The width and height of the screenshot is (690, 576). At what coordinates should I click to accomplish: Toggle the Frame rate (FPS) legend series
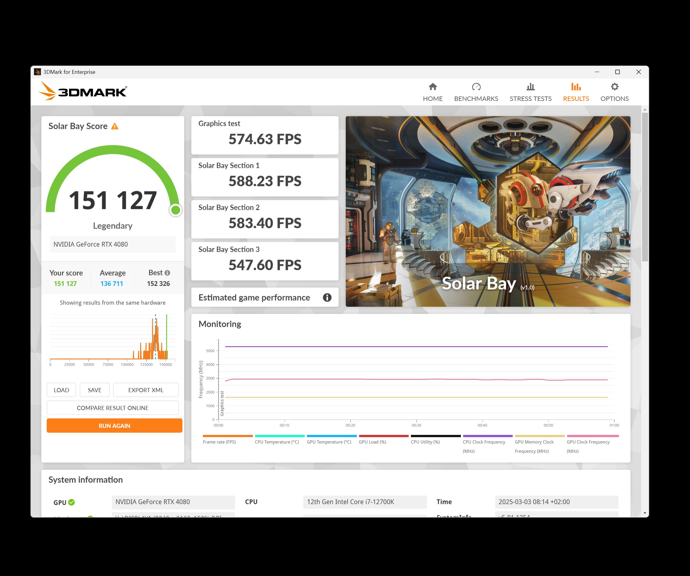(227, 440)
